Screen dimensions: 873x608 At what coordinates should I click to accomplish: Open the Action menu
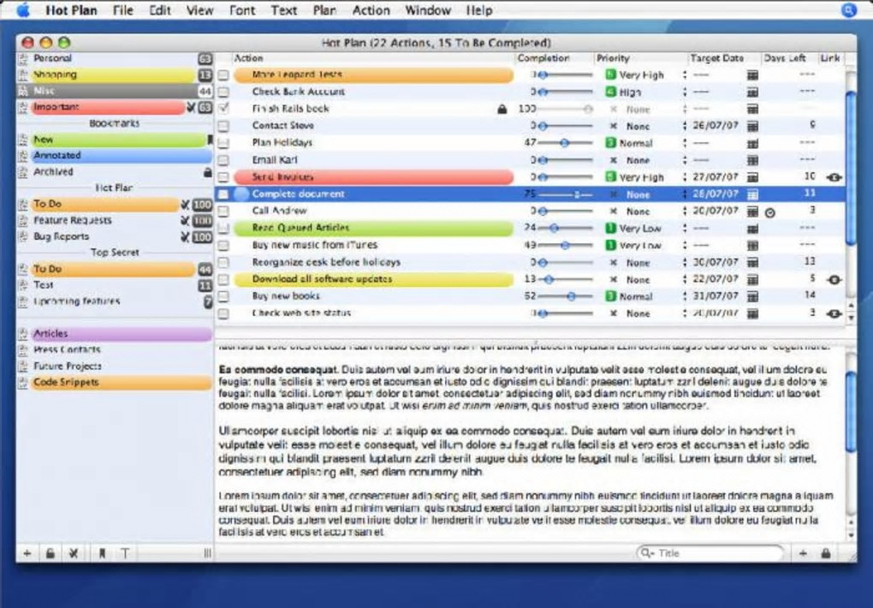[371, 10]
